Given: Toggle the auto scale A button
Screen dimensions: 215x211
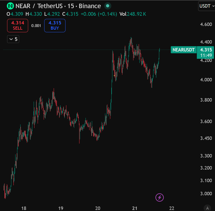Looking at the screenshot, I should (207, 208).
